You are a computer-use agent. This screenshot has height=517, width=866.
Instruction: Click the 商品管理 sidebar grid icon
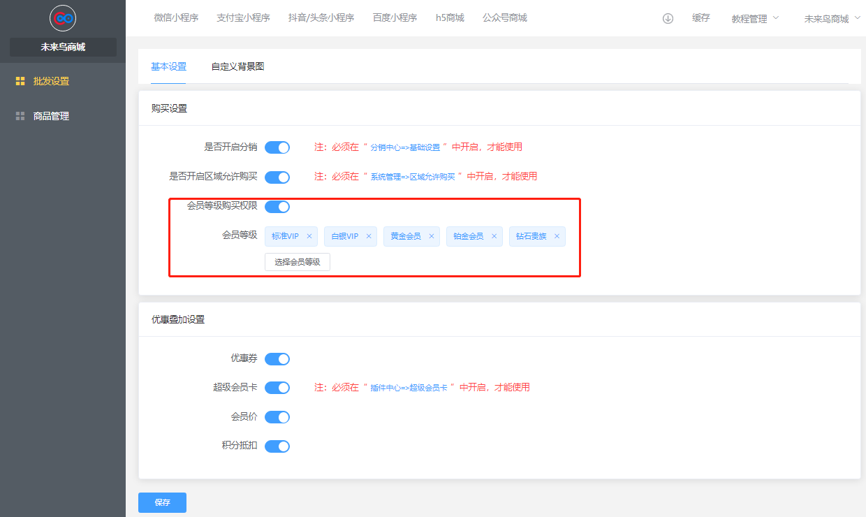(20, 116)
